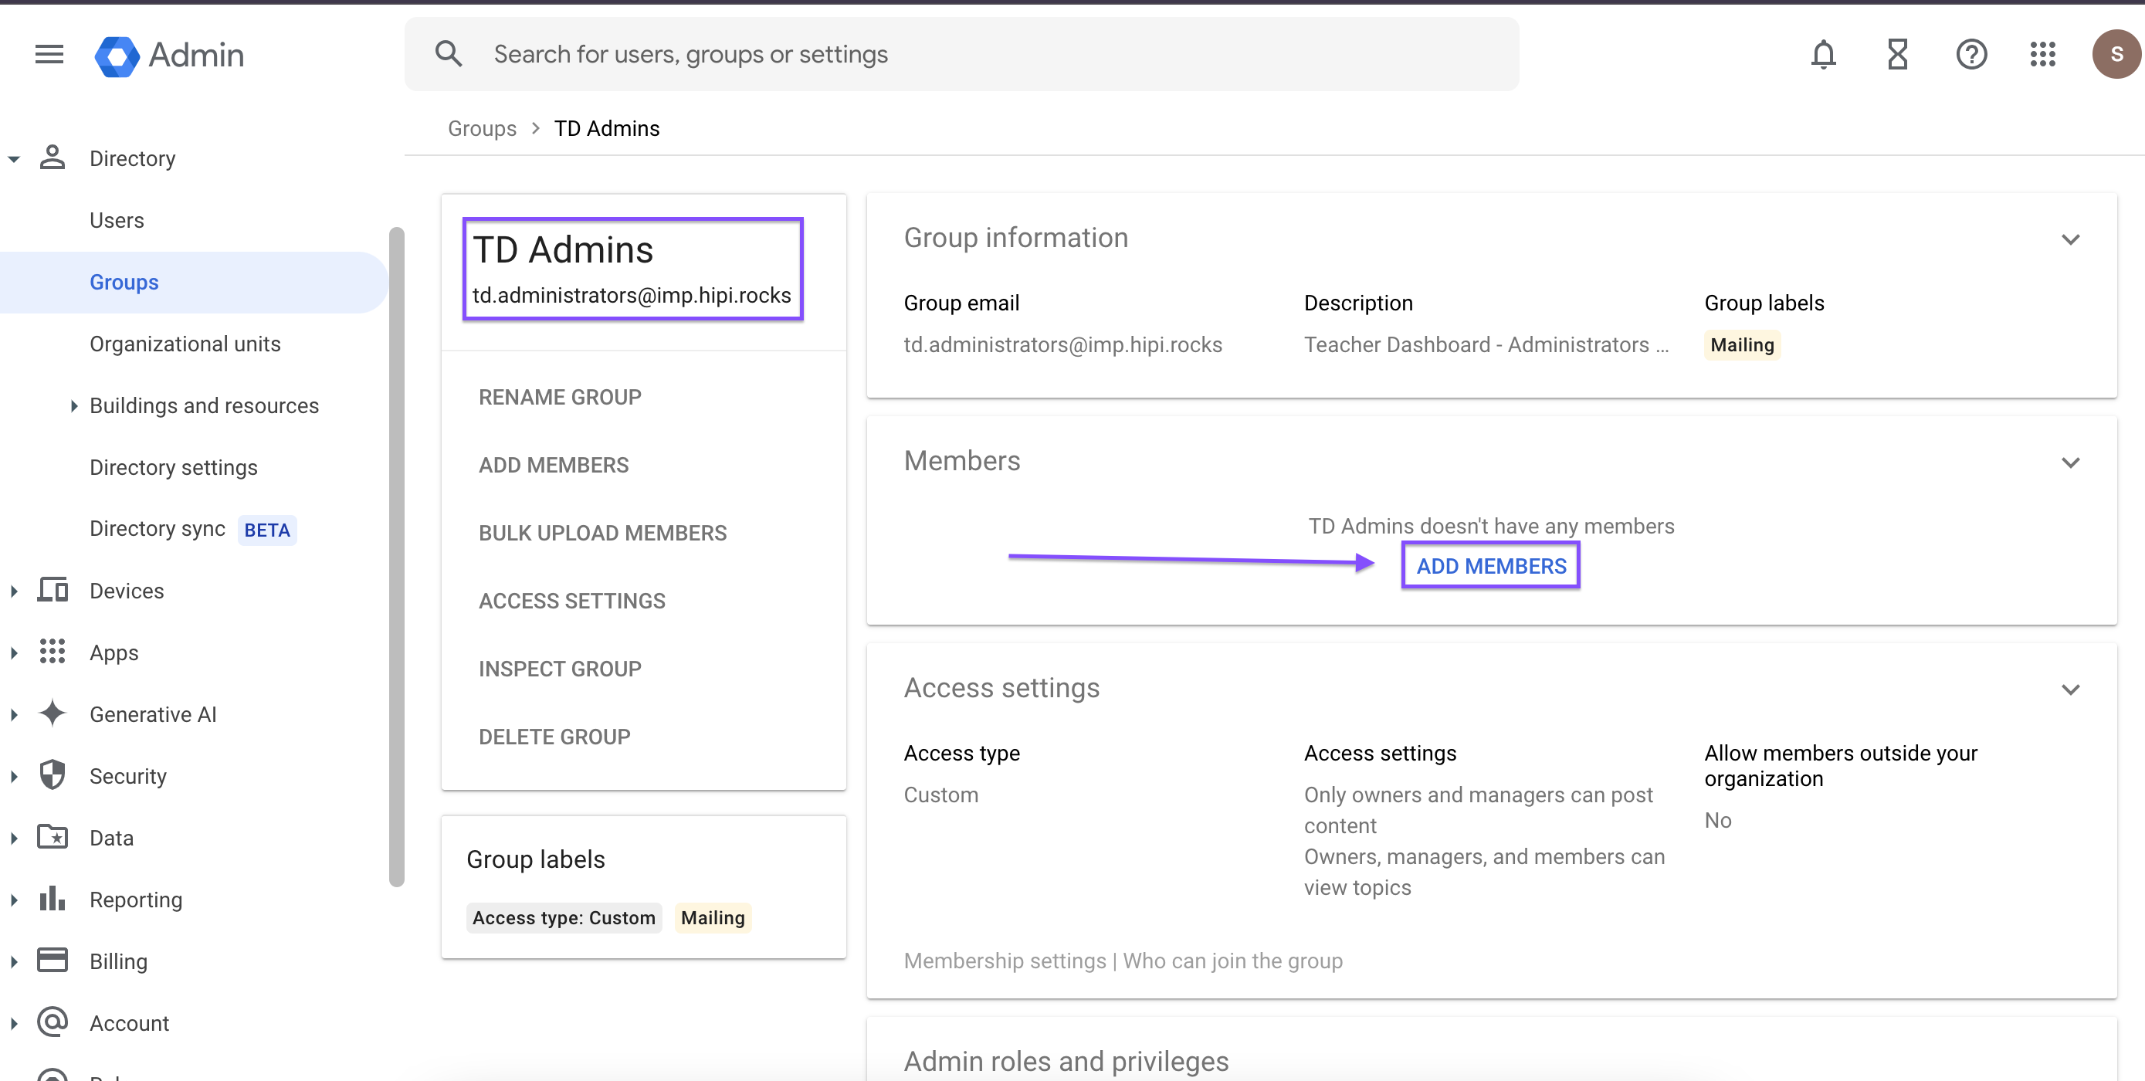Viewport: 2145px width, 1081px height.
Task: Click the Data folder icon
Action: click(53, 837)
